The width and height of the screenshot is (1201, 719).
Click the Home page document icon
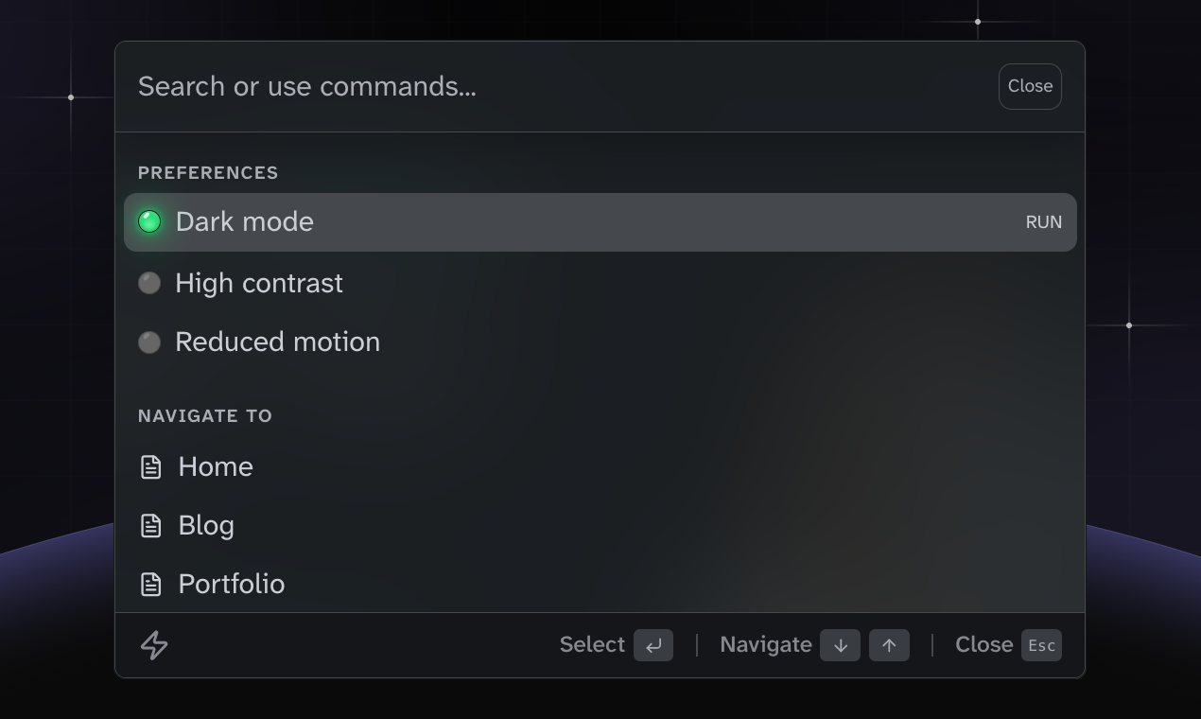pyautogui.click(x=151, y=465)
